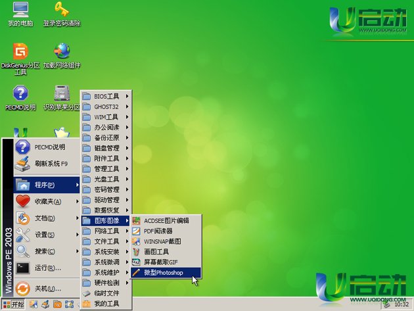The height and width of the screenshot is (311, 414).
Task: Expand the 程序(P) submenu arrow
Action: click(x=77, y=185)
